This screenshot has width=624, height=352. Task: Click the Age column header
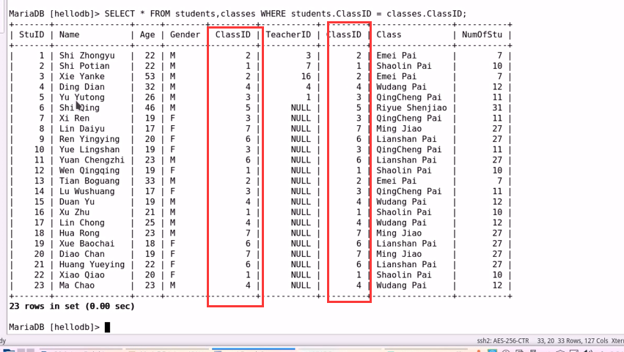click(147, 35)
